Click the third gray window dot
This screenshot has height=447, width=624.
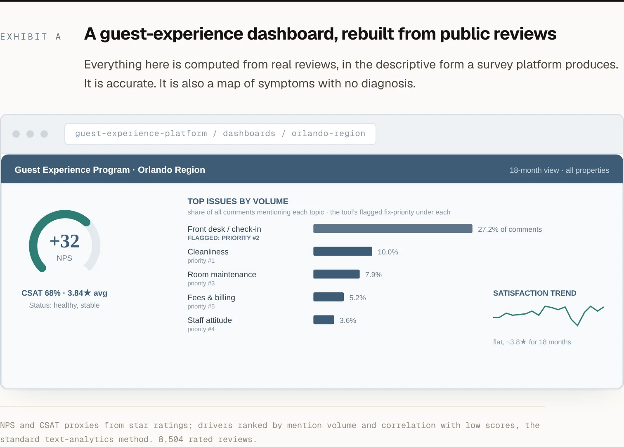(44, 134)
